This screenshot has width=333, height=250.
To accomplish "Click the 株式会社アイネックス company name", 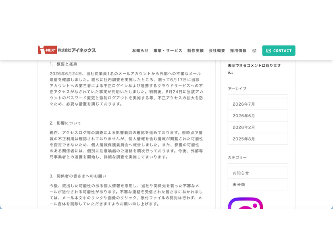I will (x=77, y=50).
